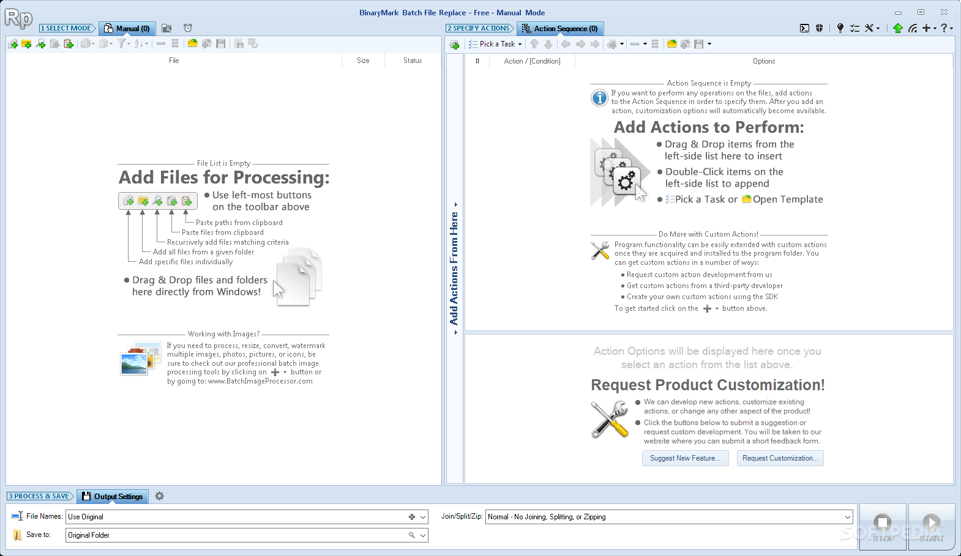
Task: Click the browse magnifier icon in Save to
Action: [412, 535]
